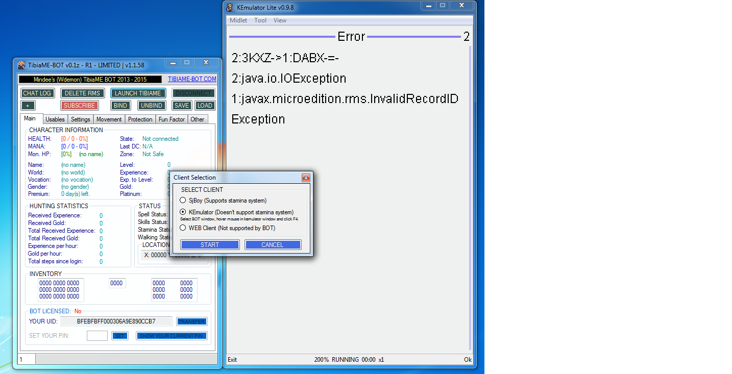The width and height of the screenshot is (732, 374).
Task: Close the Client Selection dialog
Action: (x=306, y=178)
